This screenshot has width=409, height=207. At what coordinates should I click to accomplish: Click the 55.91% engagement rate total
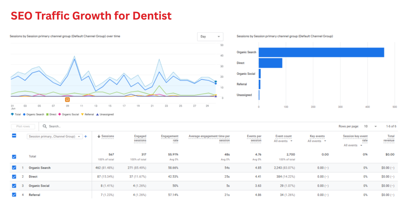click(173, 154)
